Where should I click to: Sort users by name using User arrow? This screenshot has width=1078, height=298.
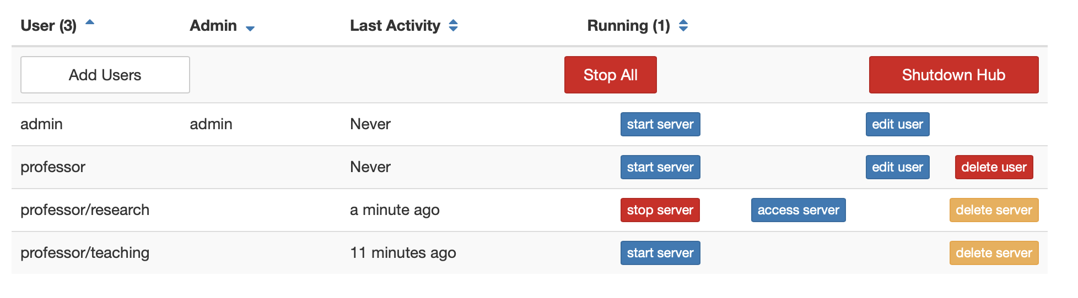[90, 23]
